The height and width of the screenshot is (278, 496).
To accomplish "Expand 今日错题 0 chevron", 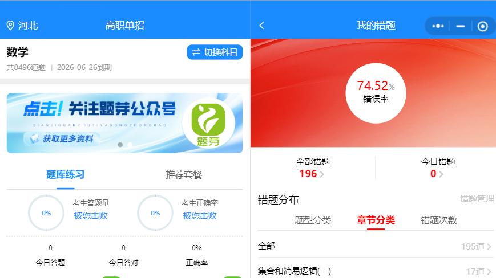I will pos(441,174).
